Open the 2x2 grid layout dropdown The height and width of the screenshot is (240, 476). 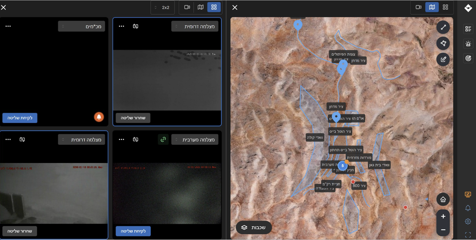[163, 7]
